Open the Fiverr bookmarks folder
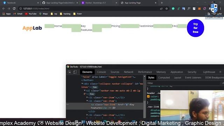Screen dimensions: 224x126 tap(78, 14)
